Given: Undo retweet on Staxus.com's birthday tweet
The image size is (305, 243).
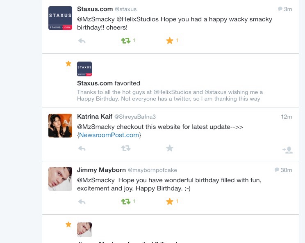Looking at the screenshot, I should (x=126, y=41).
